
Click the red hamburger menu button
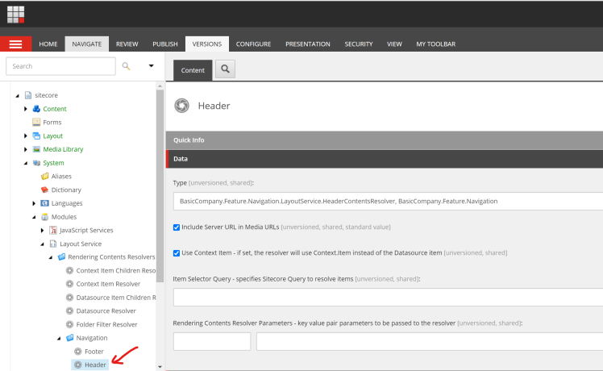[x=16, y=44]
